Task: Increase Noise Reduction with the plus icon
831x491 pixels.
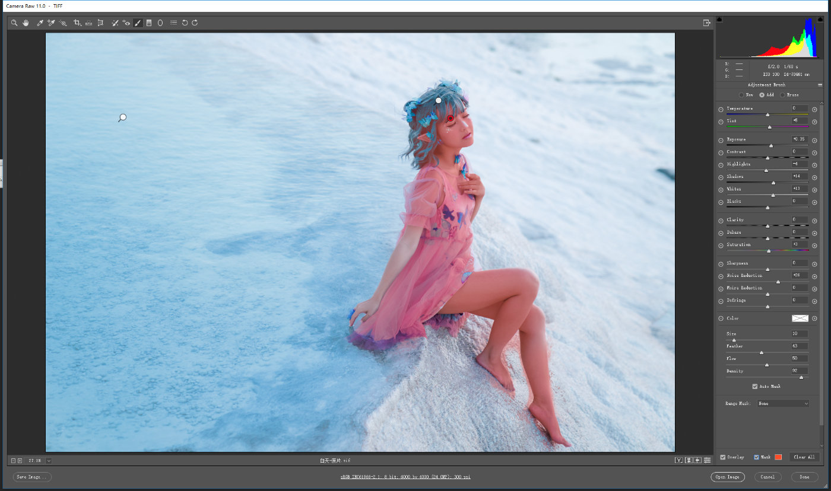Action: click(814, 276)
